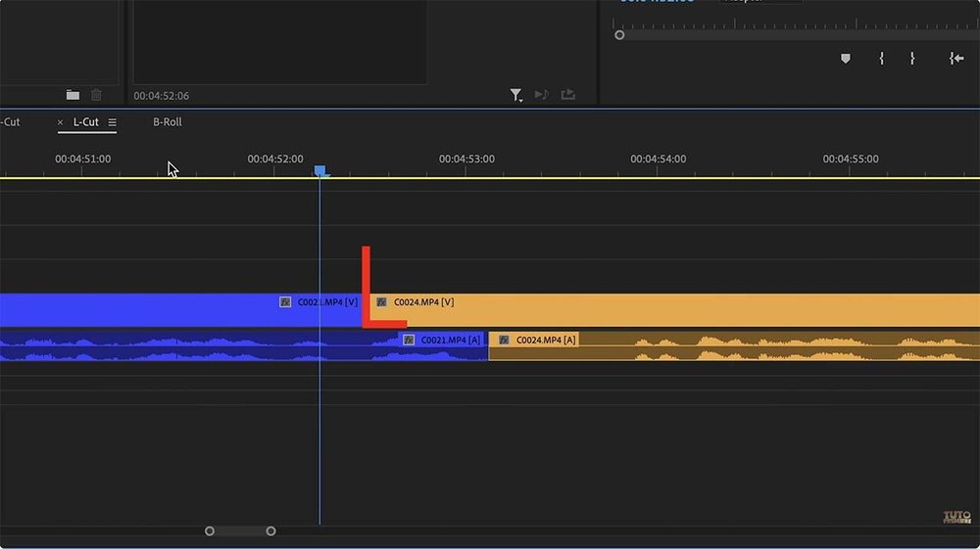Click the program monitor scrub handle circle
This screenshot has height=549, width=980.
[x=619, y=35]
